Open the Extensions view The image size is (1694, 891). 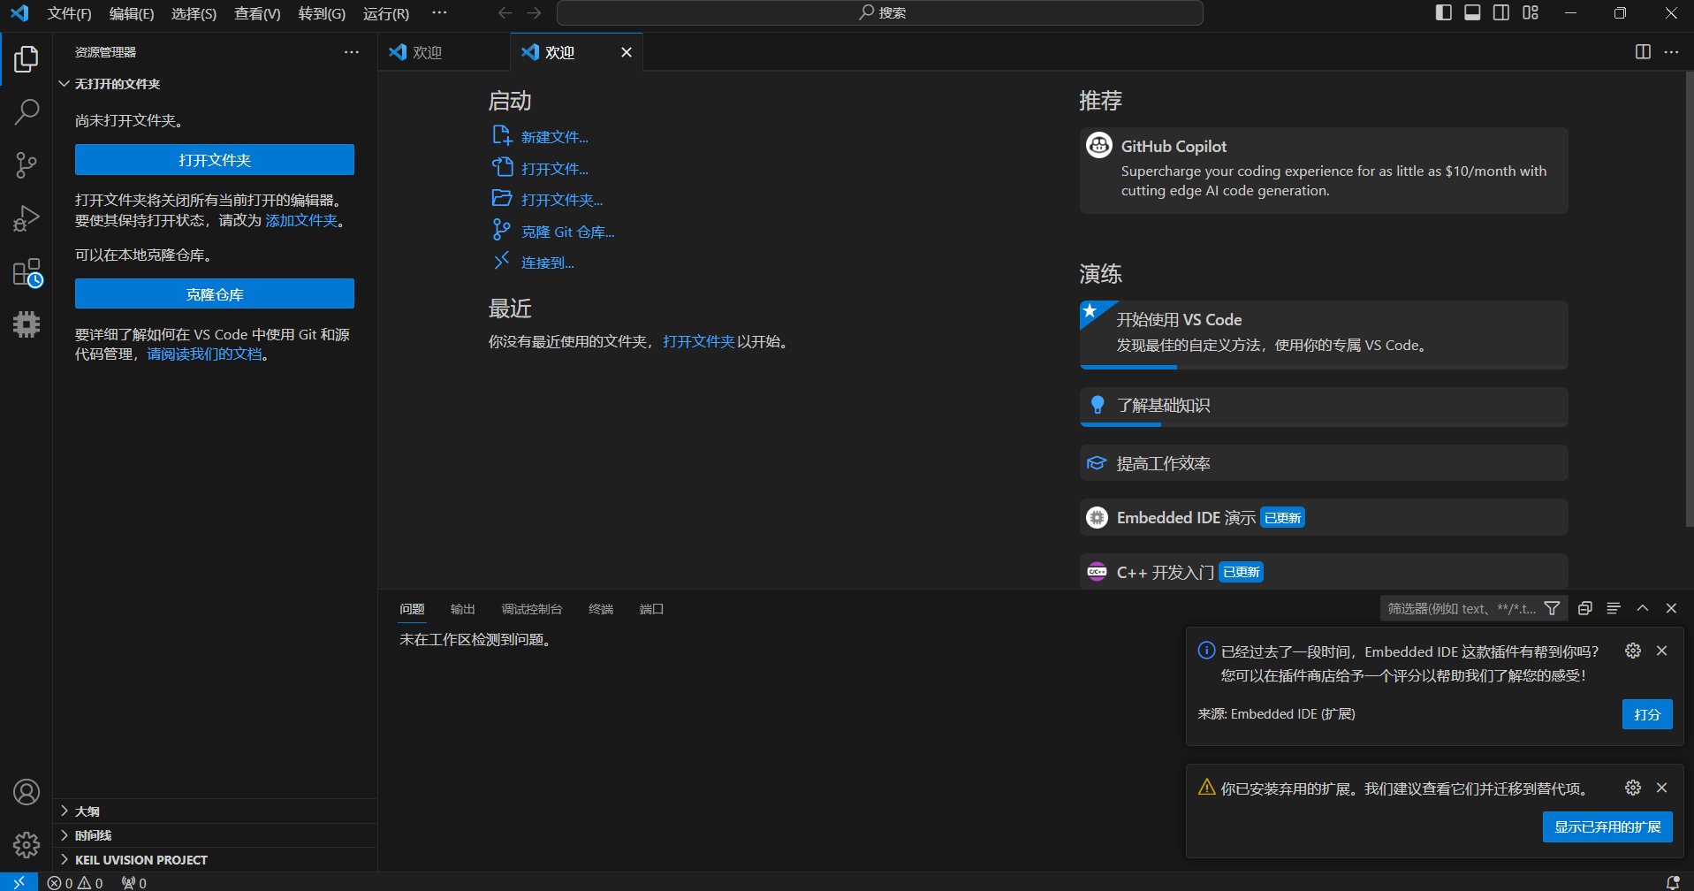pyautogui.click(x=27, y=272)
